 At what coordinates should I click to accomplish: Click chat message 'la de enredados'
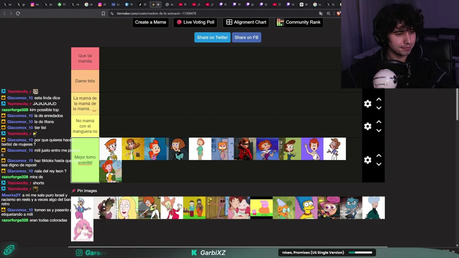[x=48, y=116]
